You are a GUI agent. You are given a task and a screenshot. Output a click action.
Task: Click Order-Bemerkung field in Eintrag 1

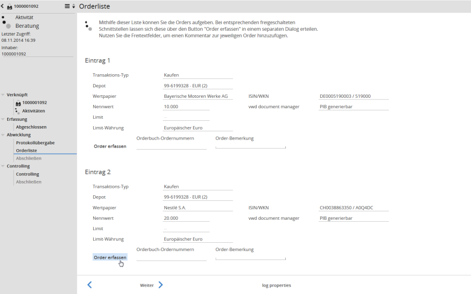click(251, 146)
